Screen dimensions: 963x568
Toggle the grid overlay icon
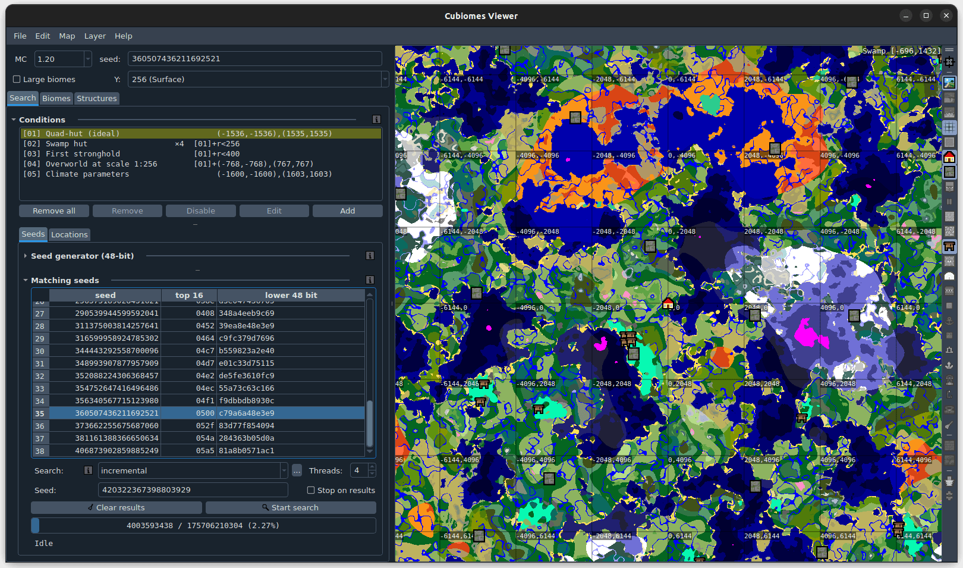click(949, 127)
